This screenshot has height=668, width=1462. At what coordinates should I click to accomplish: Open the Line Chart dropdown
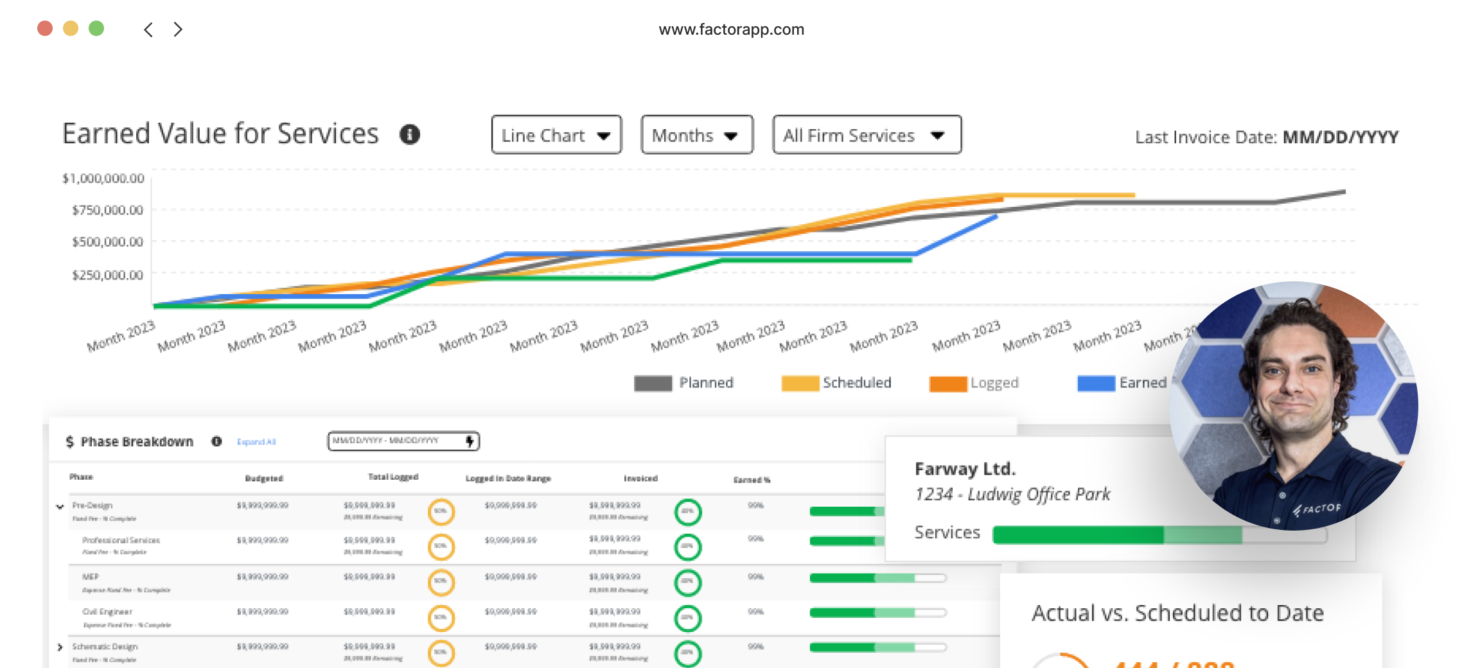[x=556, y=135]
